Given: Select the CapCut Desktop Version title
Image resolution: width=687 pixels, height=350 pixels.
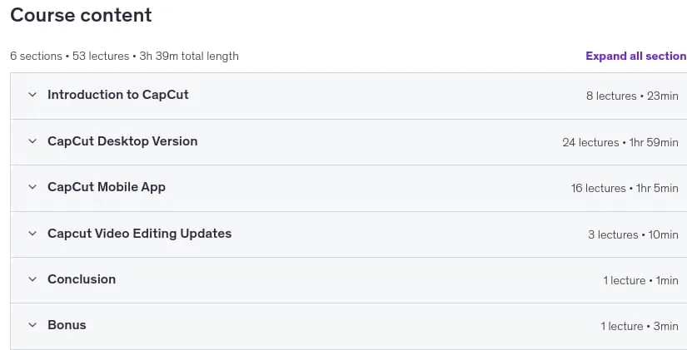Looking at the screenshot, I should click(122, 140).
